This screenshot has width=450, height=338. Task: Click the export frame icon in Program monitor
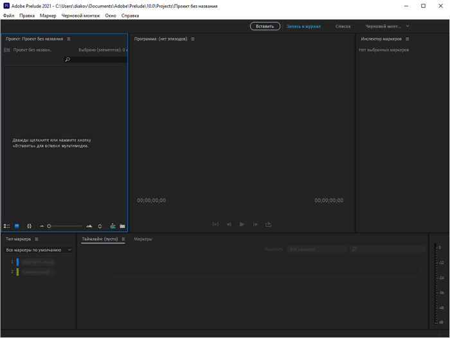[x=268, y=224]
